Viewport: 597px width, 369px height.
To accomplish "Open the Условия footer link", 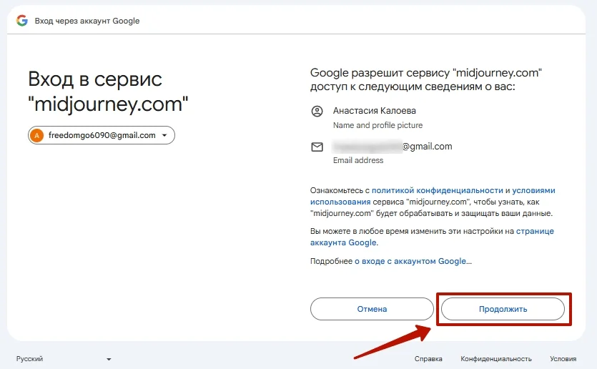I will point(563,359).
